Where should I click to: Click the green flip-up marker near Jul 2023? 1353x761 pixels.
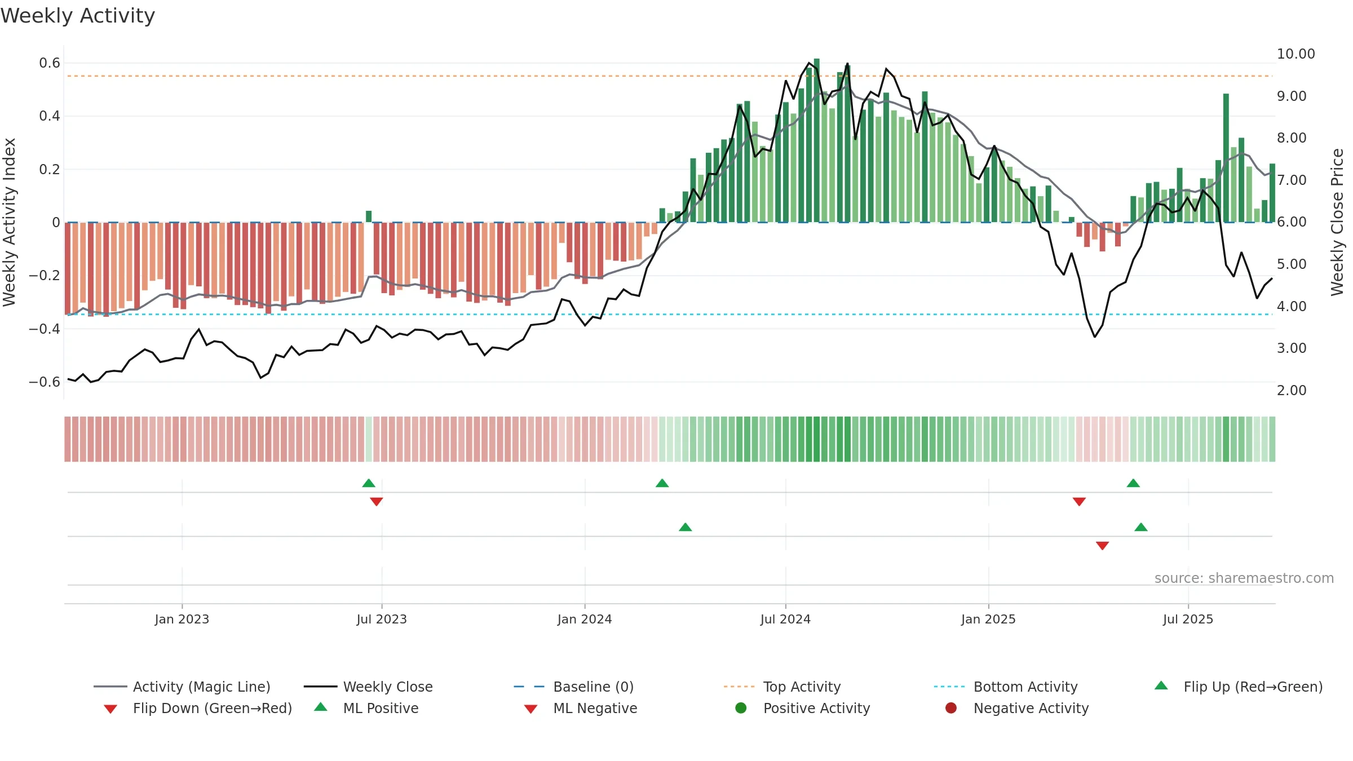pos(369,483)
